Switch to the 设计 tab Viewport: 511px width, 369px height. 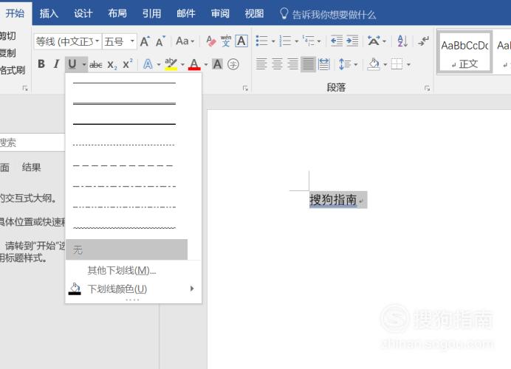pyautogui.click(x=83, y=13)
